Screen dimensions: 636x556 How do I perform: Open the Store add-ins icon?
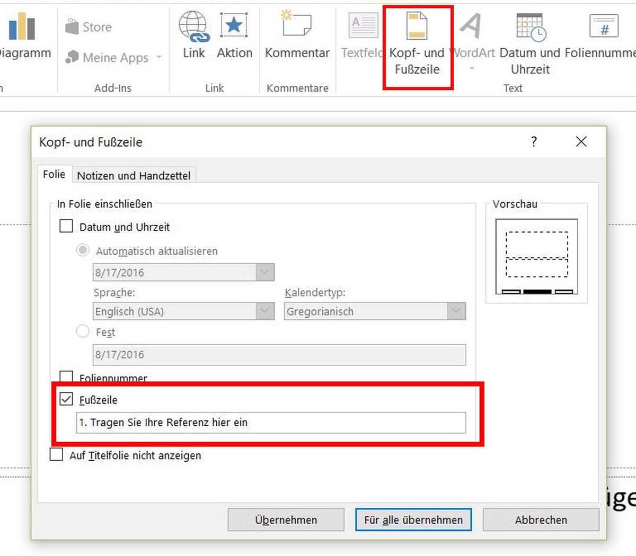coord(72,26)
